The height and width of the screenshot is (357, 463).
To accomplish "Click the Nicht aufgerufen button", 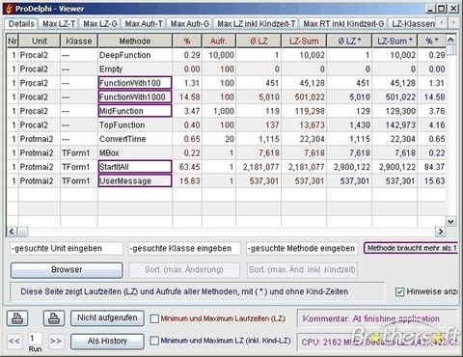I will 107,318.
